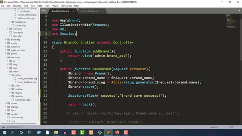Open Brand.php in the sidebar
This screenshot has width=242, height=136.
(x=18, y=32)
